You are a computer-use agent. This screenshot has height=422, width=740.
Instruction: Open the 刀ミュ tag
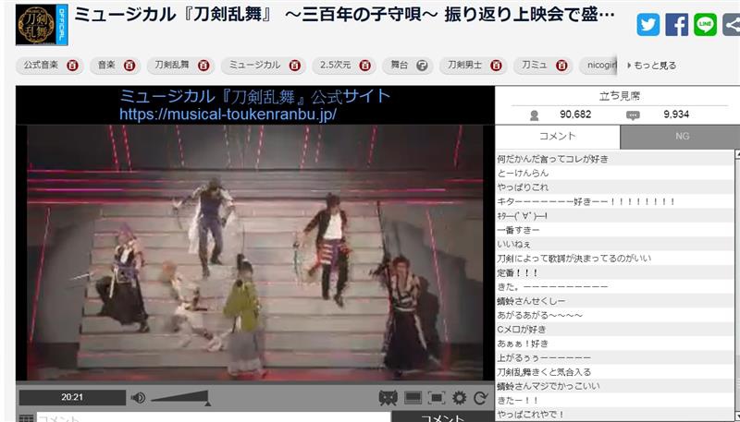pyautogui.click(x=535, y=65)
